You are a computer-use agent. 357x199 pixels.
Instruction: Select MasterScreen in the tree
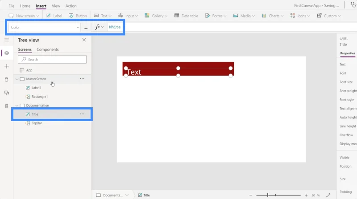[36, 79]
